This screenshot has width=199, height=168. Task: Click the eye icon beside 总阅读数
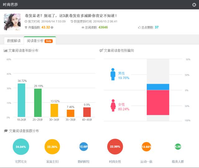(x=83, y=28)
